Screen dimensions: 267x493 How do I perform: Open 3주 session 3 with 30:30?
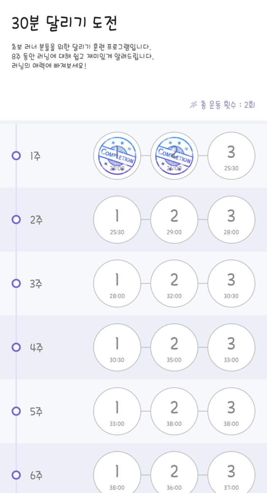point(231,284)
